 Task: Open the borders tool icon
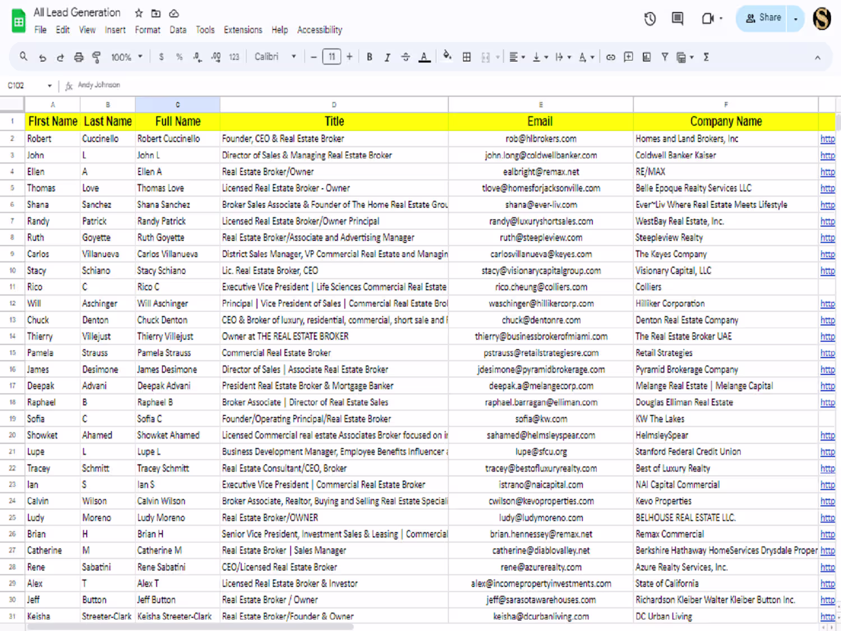(x=466, y=57)
